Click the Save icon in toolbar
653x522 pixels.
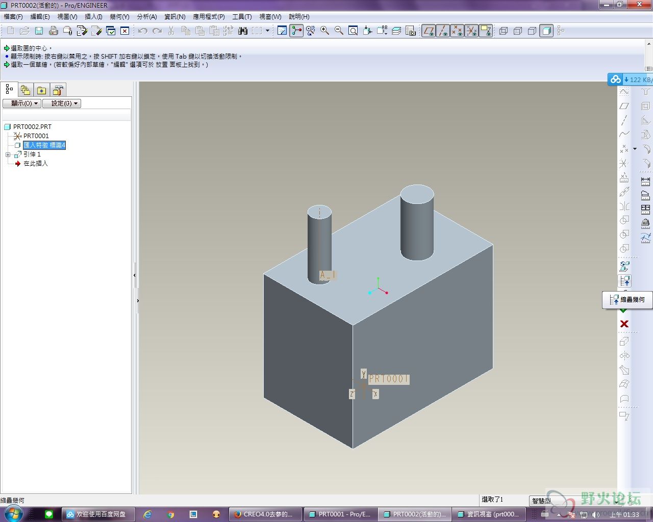tap(39, 31)
